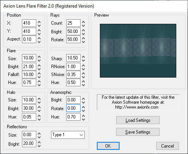Decrease Halo Size with down arrow

pos(39,102)
